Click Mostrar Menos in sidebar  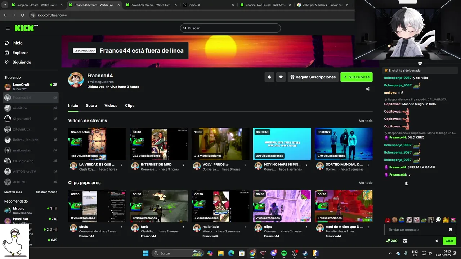(46, 192)
